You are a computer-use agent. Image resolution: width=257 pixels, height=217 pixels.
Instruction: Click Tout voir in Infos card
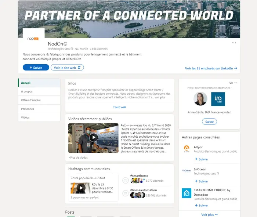119,107
